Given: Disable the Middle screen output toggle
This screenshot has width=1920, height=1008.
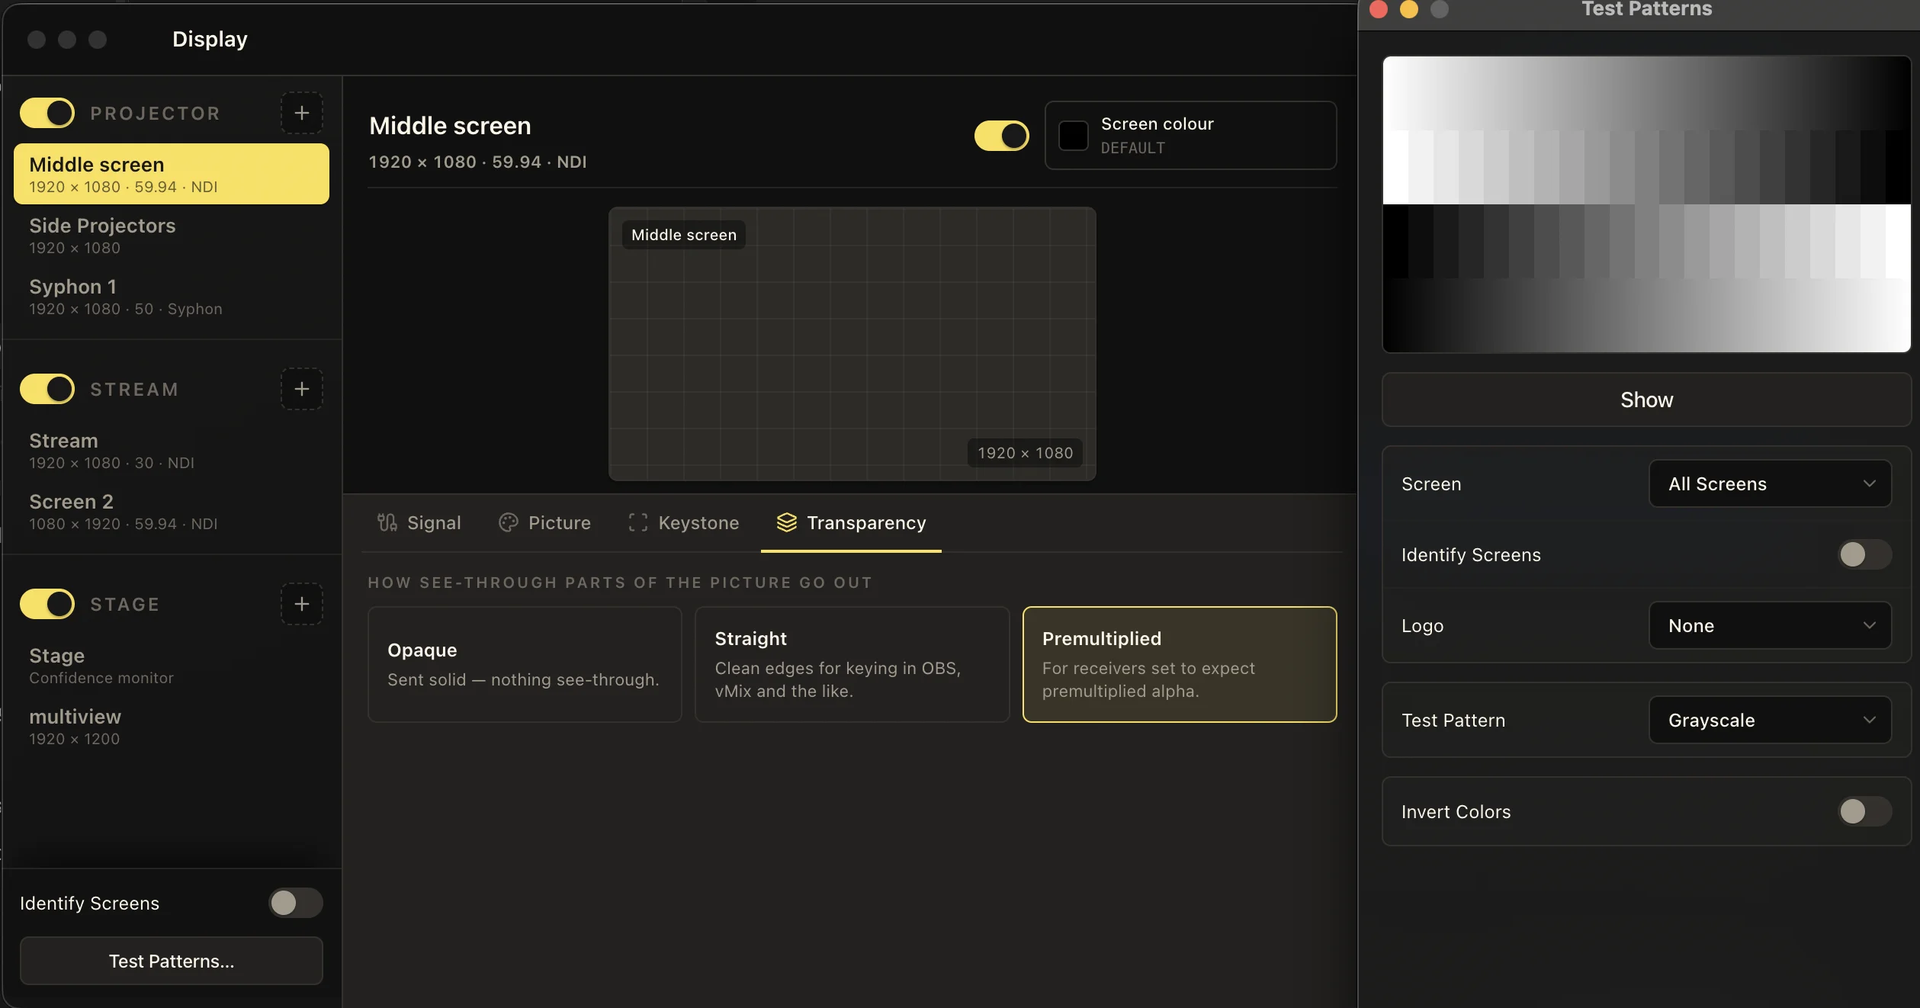Looking at the screenshot, I should 1002,136.
